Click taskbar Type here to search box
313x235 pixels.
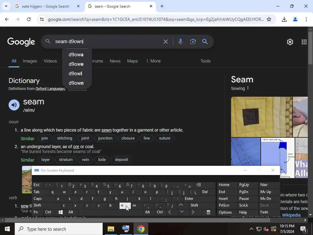tap(59, 229)
